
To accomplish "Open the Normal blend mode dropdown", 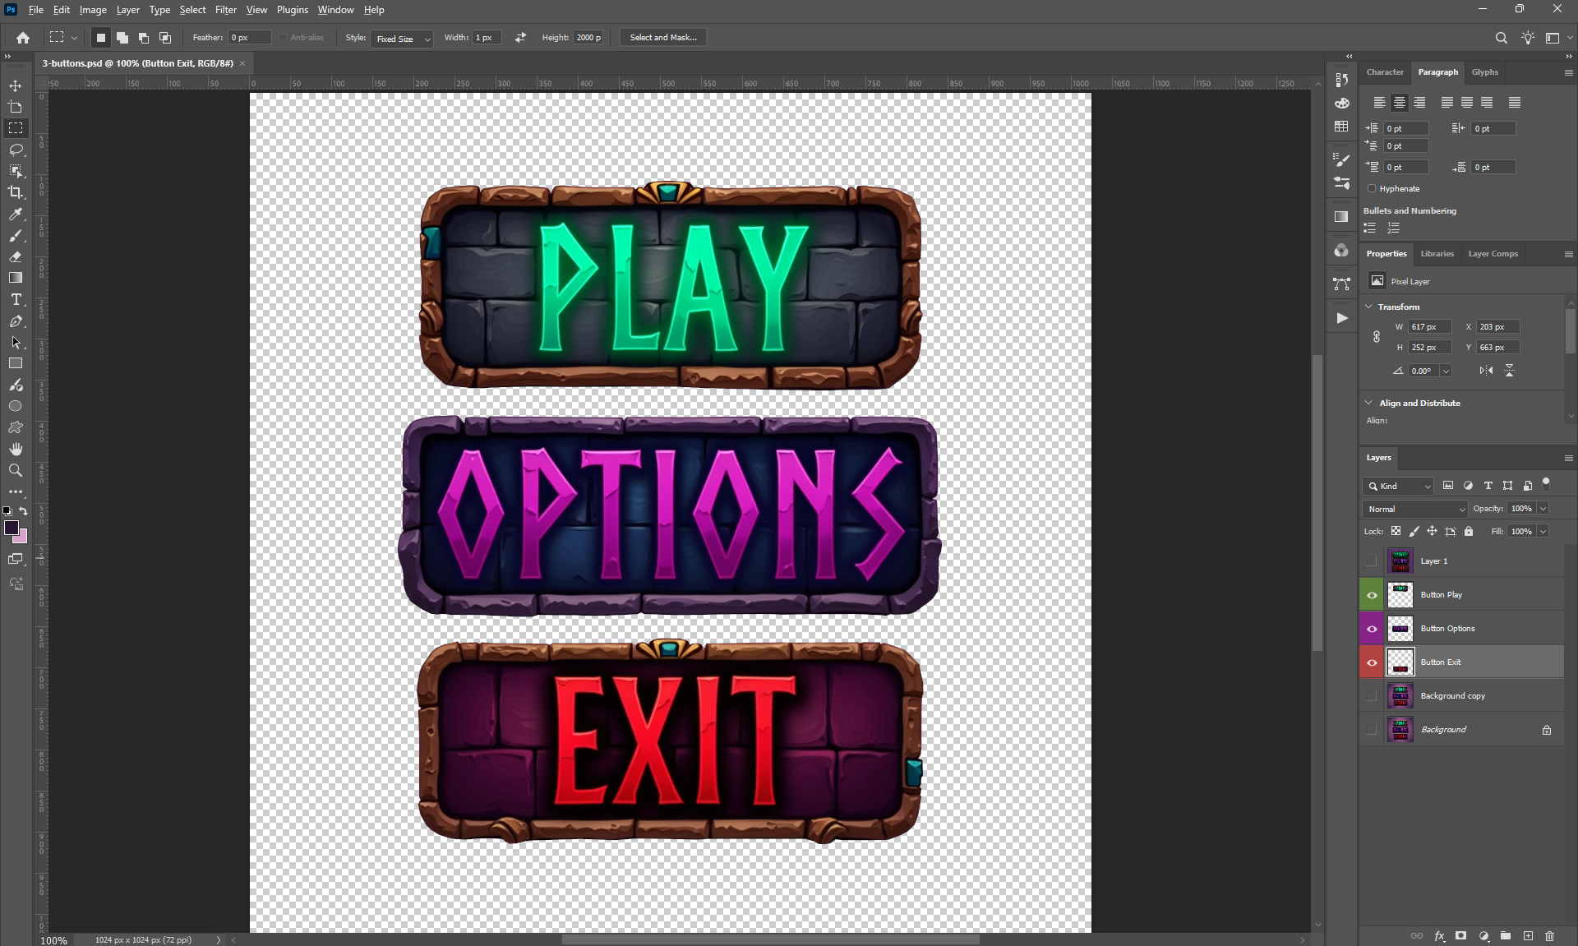I will 1415,509.
